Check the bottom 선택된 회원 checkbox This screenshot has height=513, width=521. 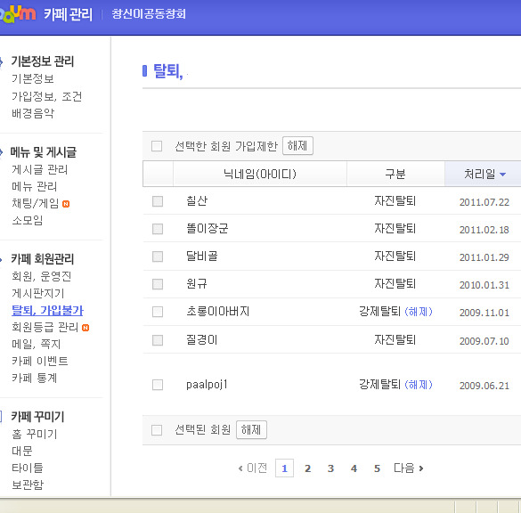[157, 430]
